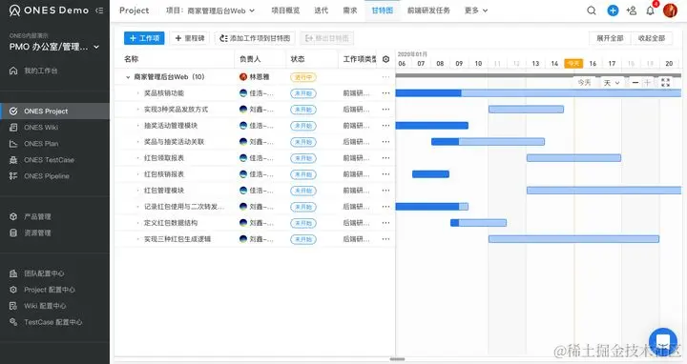Open more options for 奖品核销功能 row
This screenshot has height=364, width=687.
coord(385,93)
